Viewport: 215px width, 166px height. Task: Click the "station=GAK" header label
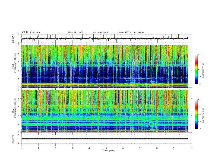[101, 33]
